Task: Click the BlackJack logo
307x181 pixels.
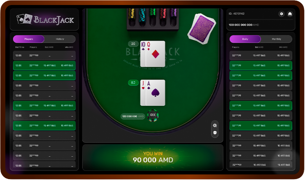Action: click(x=45, y=19)
